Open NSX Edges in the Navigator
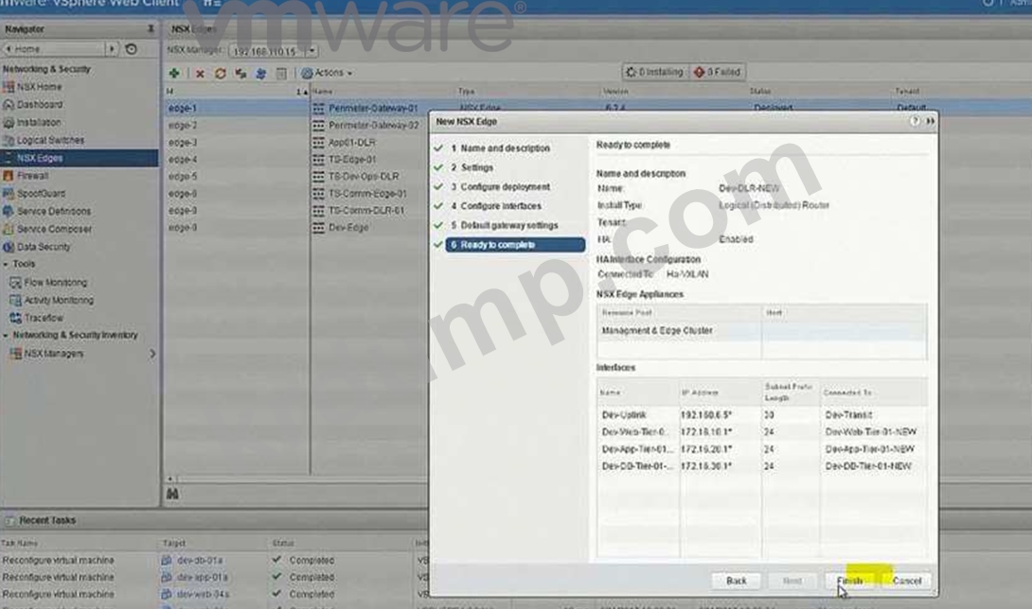This screenshot has width=1032, height=609. tap(79, 158)
